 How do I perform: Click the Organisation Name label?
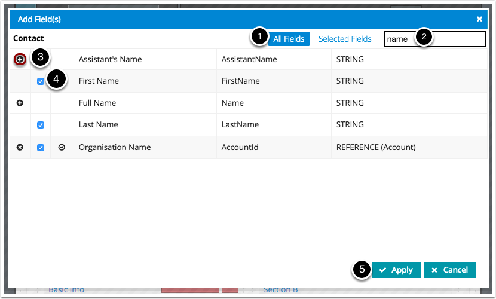point(115,147)
